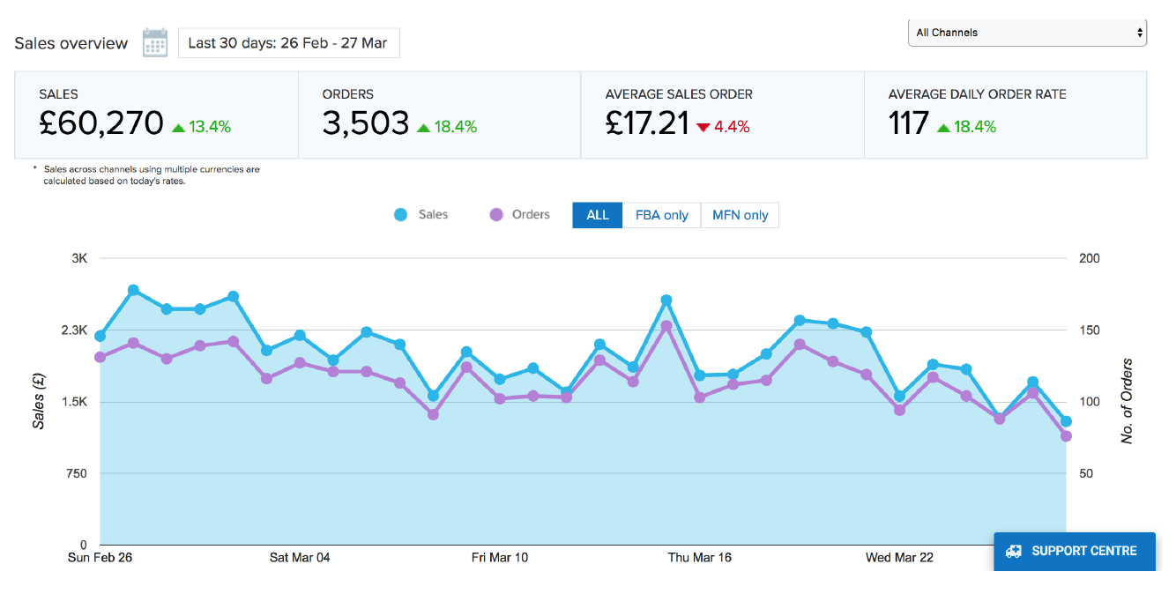1176x594 pixels.
Task: Click red down arrow beside 4.4%
Action: click(703, 127)
